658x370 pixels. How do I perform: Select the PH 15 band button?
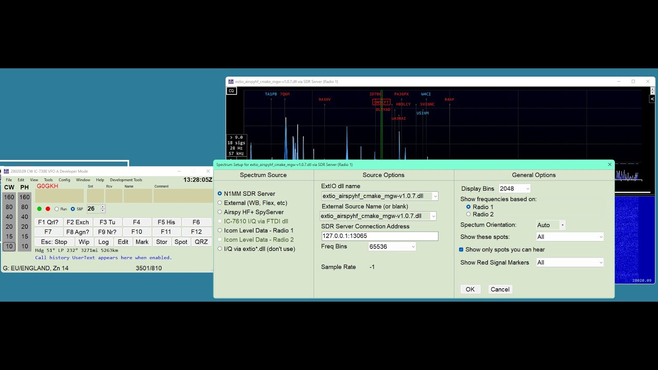pyautogui.click(x=25, y=236)
